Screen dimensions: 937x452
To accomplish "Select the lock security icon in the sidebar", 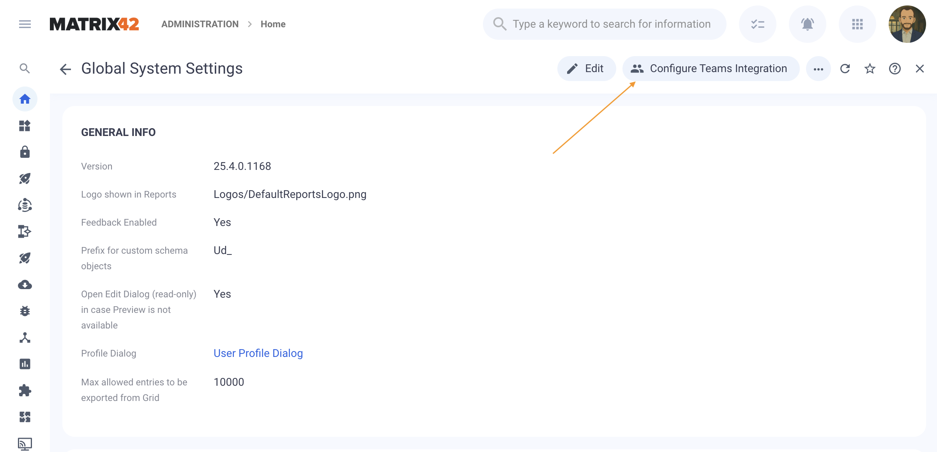I will (x=25, y=152).
